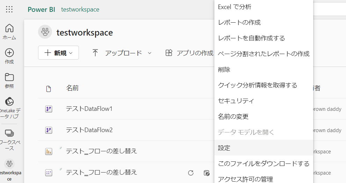Choose ページ分割されたレポートの作成
346x183 pixels.
264,54
